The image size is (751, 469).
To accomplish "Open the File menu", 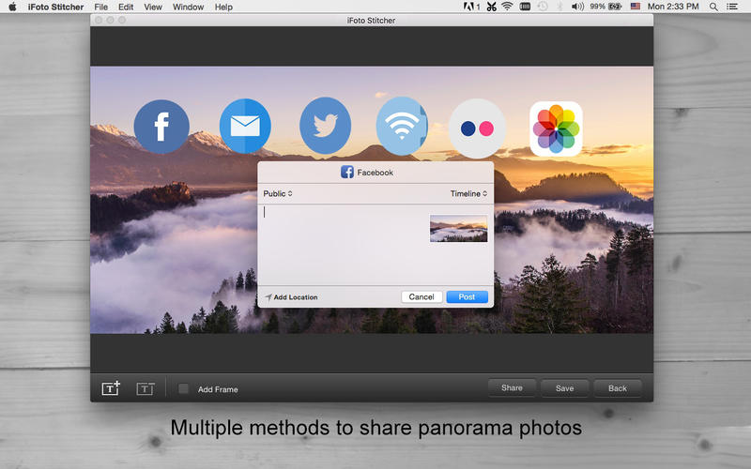I will point(101,7).
